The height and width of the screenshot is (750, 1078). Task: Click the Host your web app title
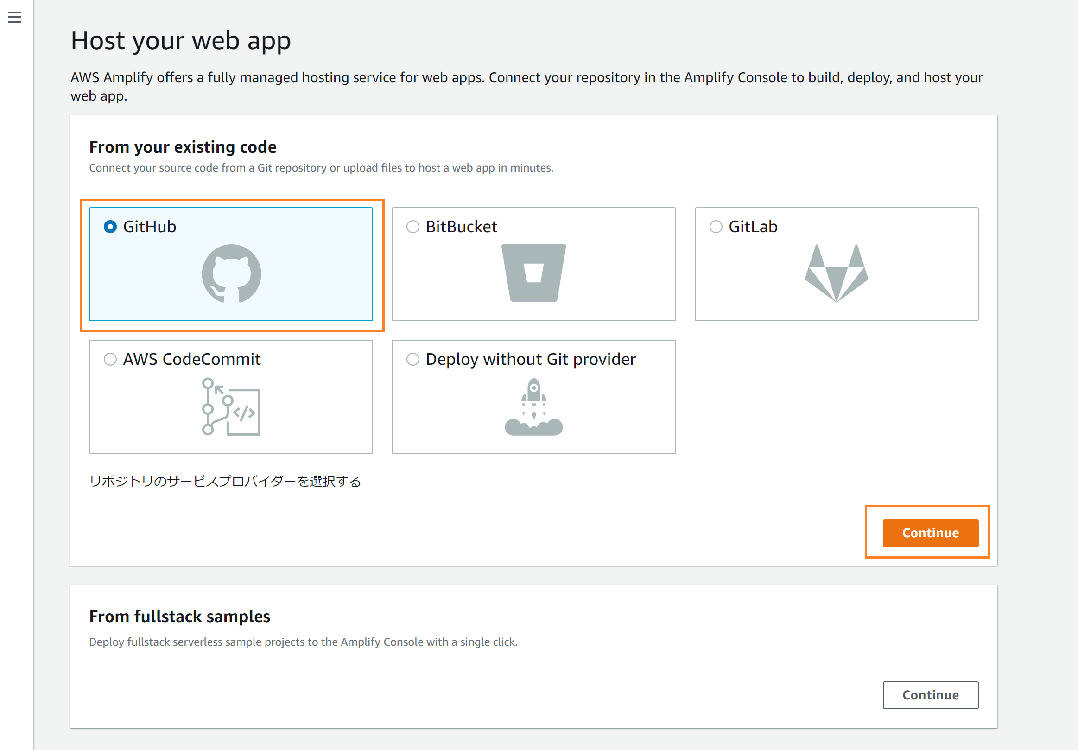pos(181,40)
